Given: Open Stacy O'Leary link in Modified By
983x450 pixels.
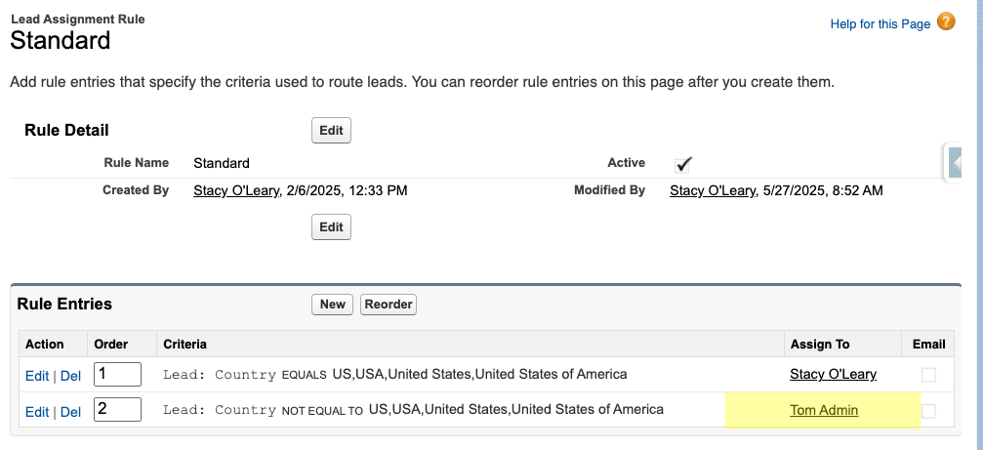Looking at the screenshot, I should point(713,190).
